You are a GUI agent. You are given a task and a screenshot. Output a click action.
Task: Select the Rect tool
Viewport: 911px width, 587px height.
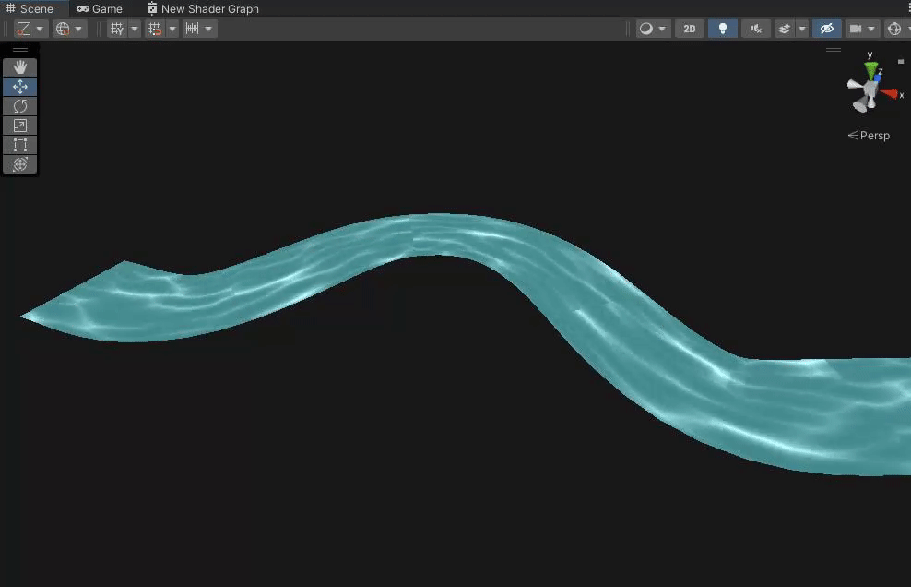click(x=20, y=145)
